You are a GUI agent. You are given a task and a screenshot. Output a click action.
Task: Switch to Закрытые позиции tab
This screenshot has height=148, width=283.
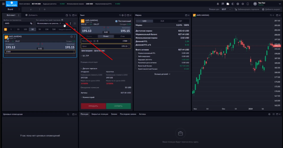[99, 114]
